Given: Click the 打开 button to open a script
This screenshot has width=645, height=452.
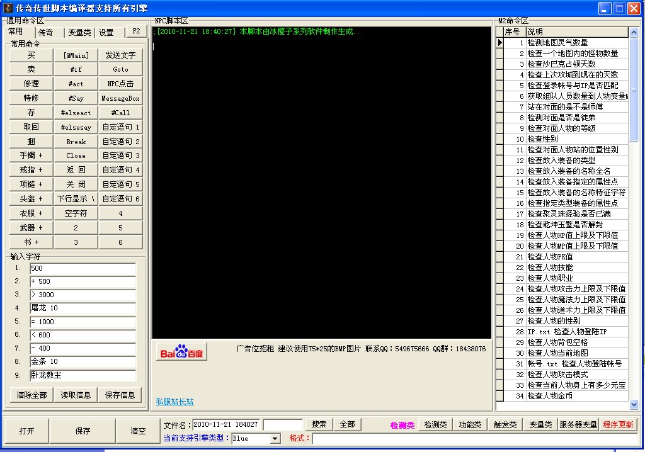Looking at the screenshot, I should 27,431.
